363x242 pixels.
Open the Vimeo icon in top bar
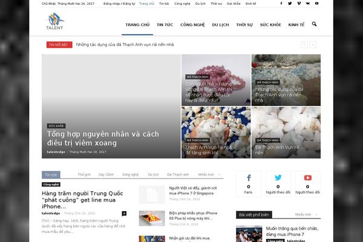(299, 4)
